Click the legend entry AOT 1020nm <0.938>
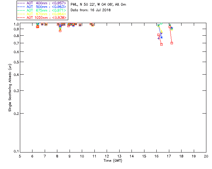The image size is (212, 169). click(x=42, y=17)
